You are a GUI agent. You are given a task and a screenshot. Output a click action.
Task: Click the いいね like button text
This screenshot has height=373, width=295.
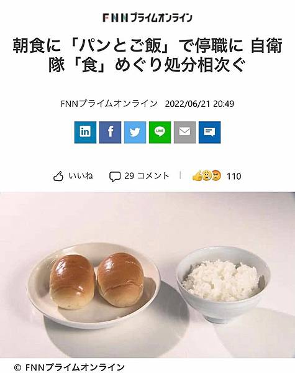[81, 176]
